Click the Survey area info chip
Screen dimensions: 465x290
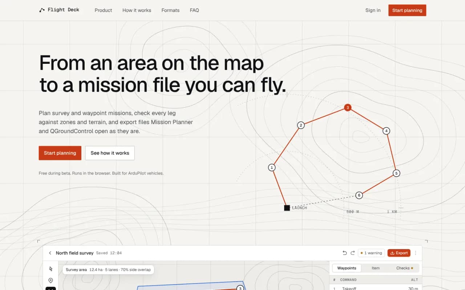[x=108, y=270]
